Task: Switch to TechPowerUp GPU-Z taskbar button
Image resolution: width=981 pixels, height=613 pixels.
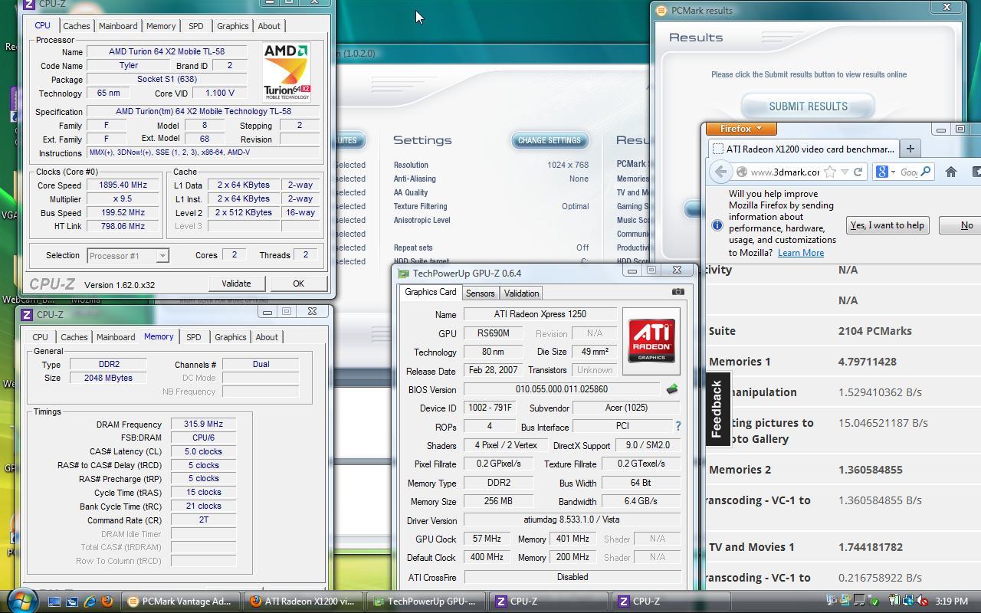Action: (427, 602)
